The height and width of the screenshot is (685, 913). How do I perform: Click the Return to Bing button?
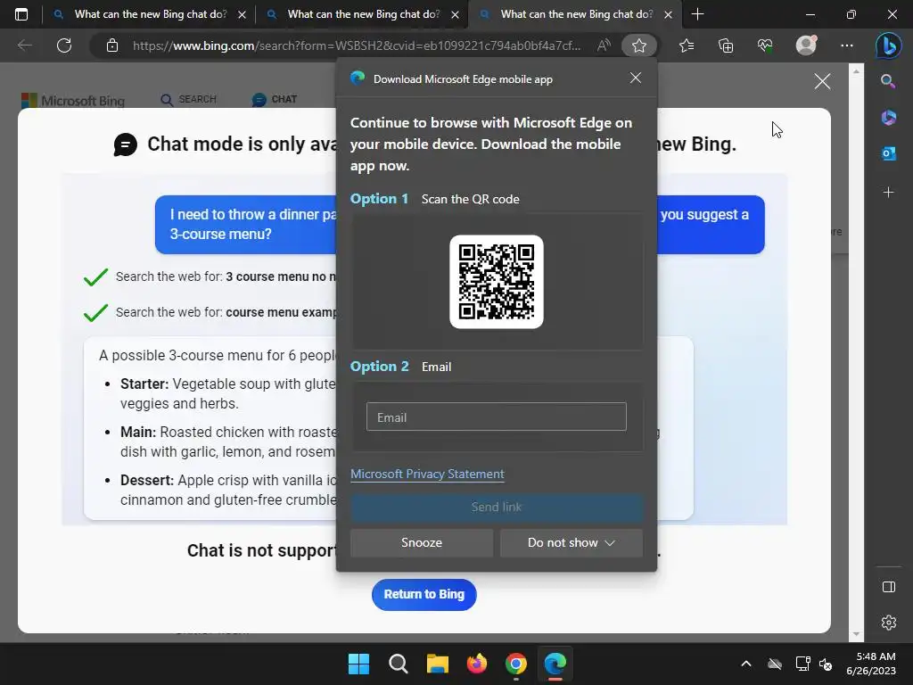[424, 595]
